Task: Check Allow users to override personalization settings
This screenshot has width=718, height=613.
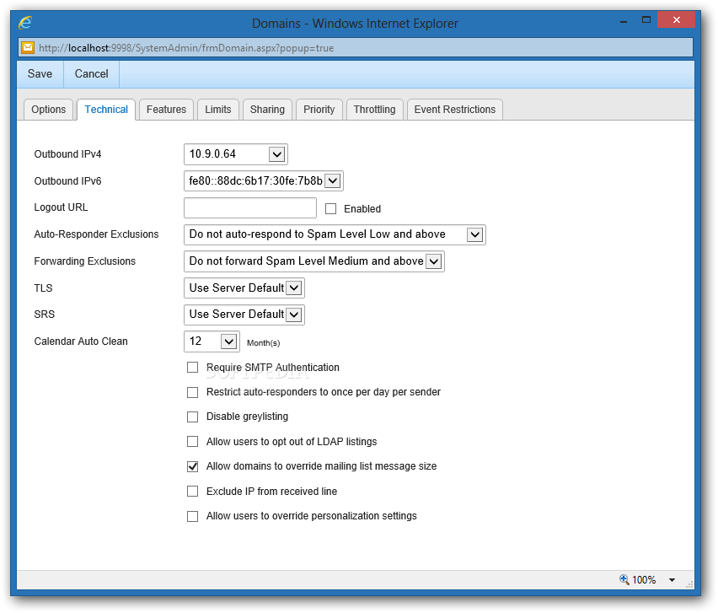Action: coord(193,516)
